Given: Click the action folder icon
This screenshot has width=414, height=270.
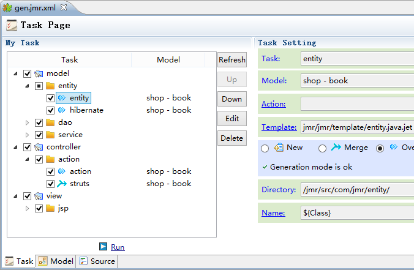Looking at the screenshot, I should (50, 159).
